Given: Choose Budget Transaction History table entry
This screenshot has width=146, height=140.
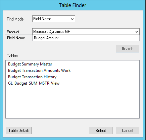Looking at the screenshot, I should (32, 77).
